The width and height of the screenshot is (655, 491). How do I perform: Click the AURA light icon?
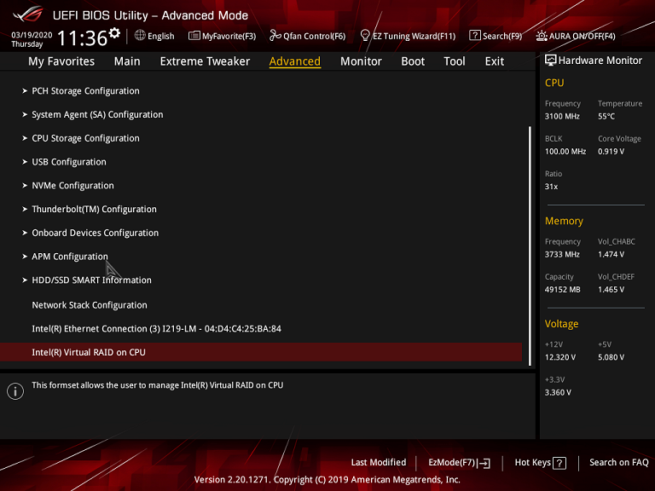(542, 36)
